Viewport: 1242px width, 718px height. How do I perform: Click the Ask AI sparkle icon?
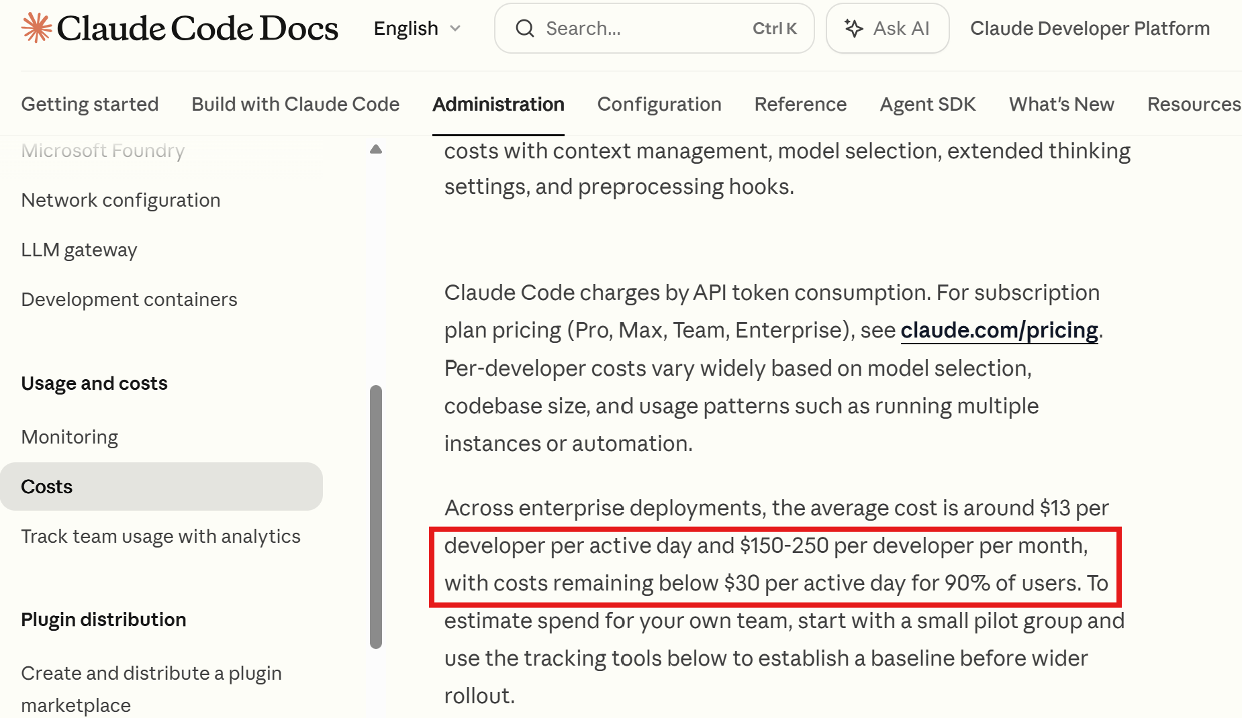[854, 28]
